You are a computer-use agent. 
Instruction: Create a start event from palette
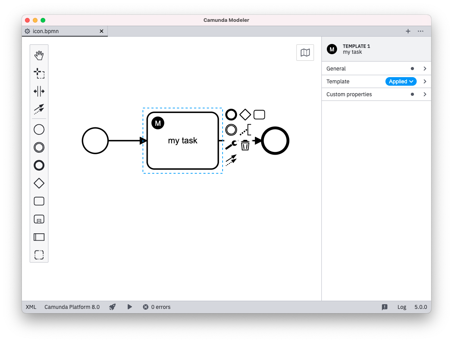click(x=39, y=130)
